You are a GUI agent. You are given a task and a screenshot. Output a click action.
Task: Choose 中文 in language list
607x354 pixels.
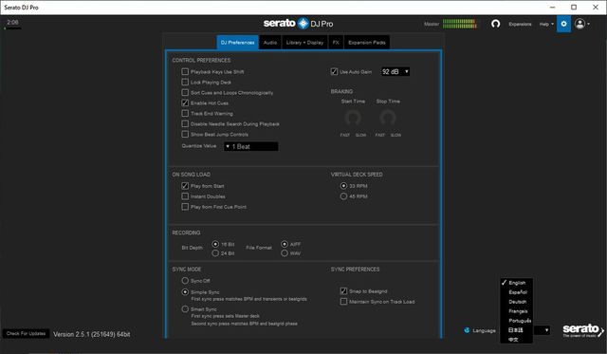(x=516, y=339)
